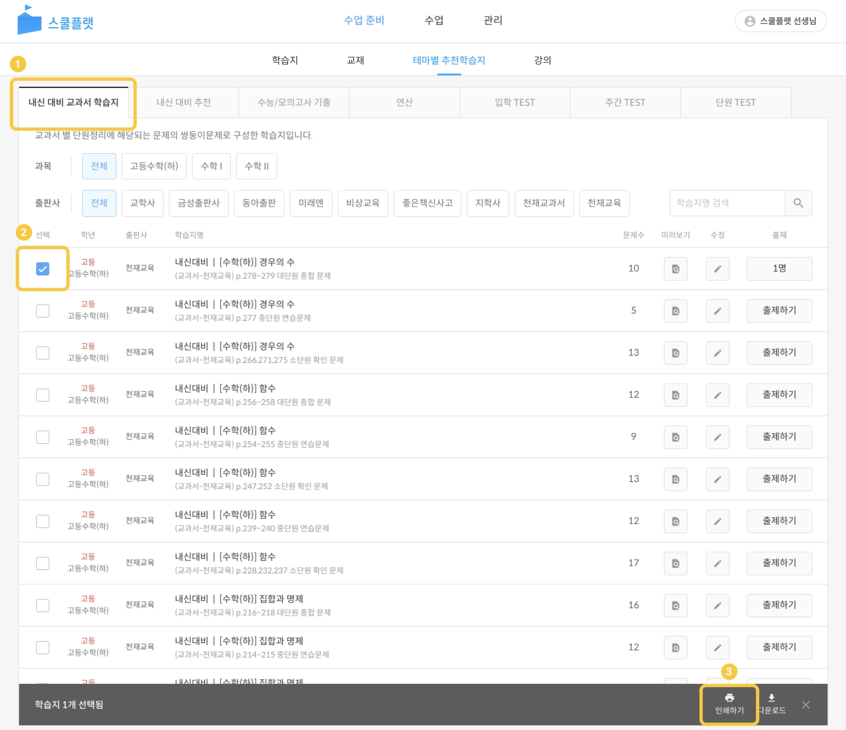
Task: Filter publisher by 비상교육
Action: coord(363,203)
